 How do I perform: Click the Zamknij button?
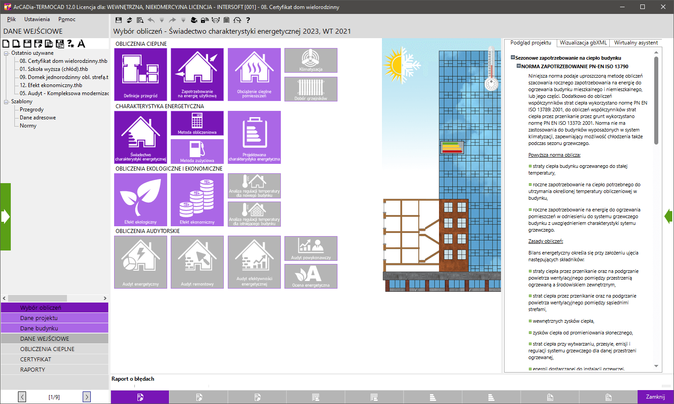655,397
